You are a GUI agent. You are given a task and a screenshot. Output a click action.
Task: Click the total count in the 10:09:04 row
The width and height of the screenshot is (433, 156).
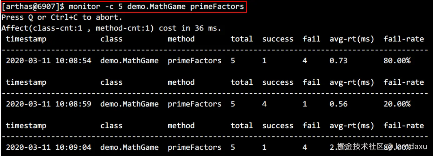point(233,147)
